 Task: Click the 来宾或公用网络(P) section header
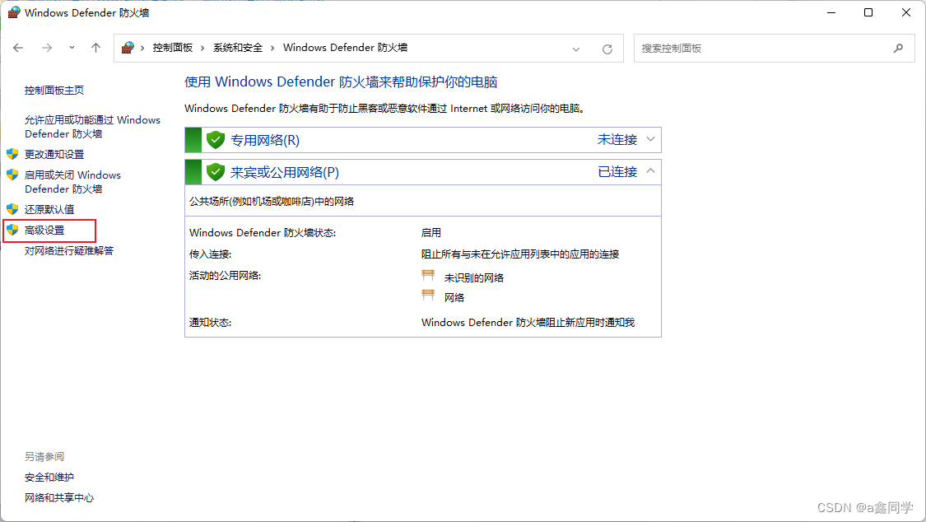(423, 172)
